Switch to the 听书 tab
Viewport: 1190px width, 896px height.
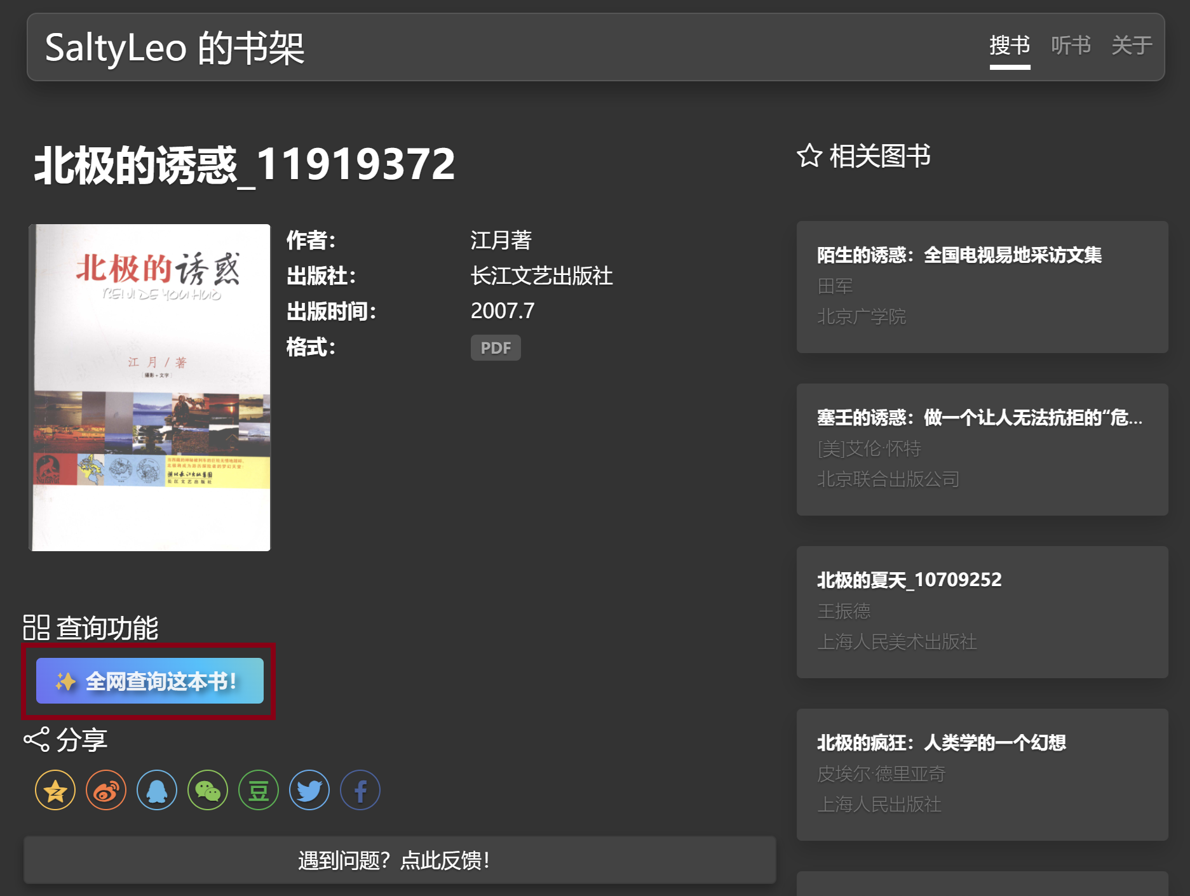point(1071,46)
